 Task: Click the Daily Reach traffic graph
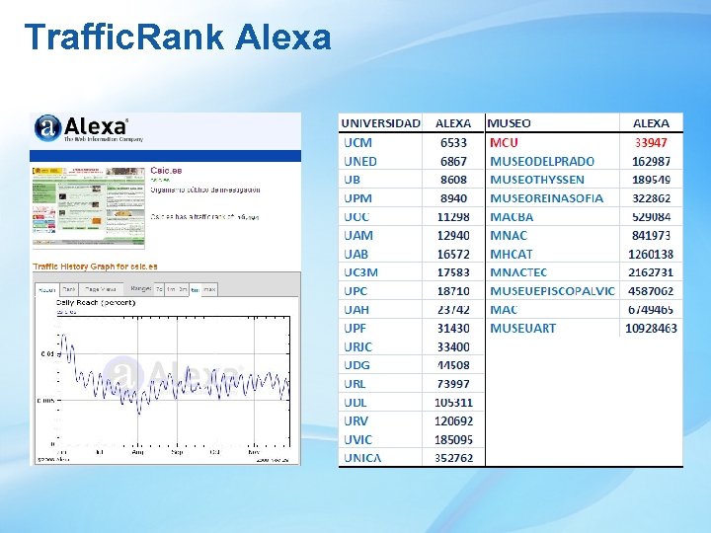tap(172, 381)
